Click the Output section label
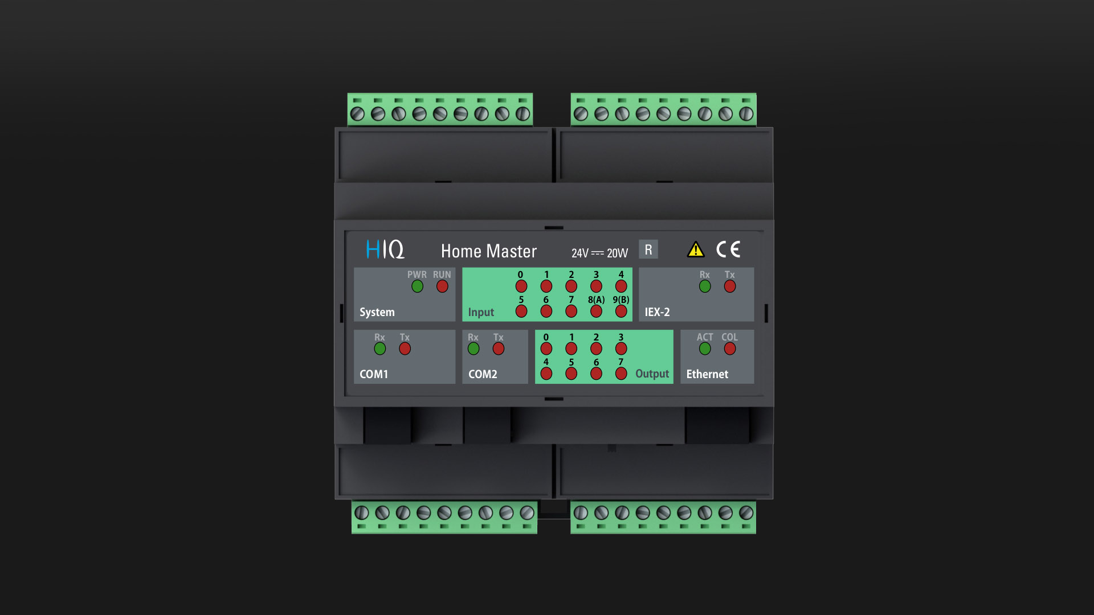 [x=652, y=374]
